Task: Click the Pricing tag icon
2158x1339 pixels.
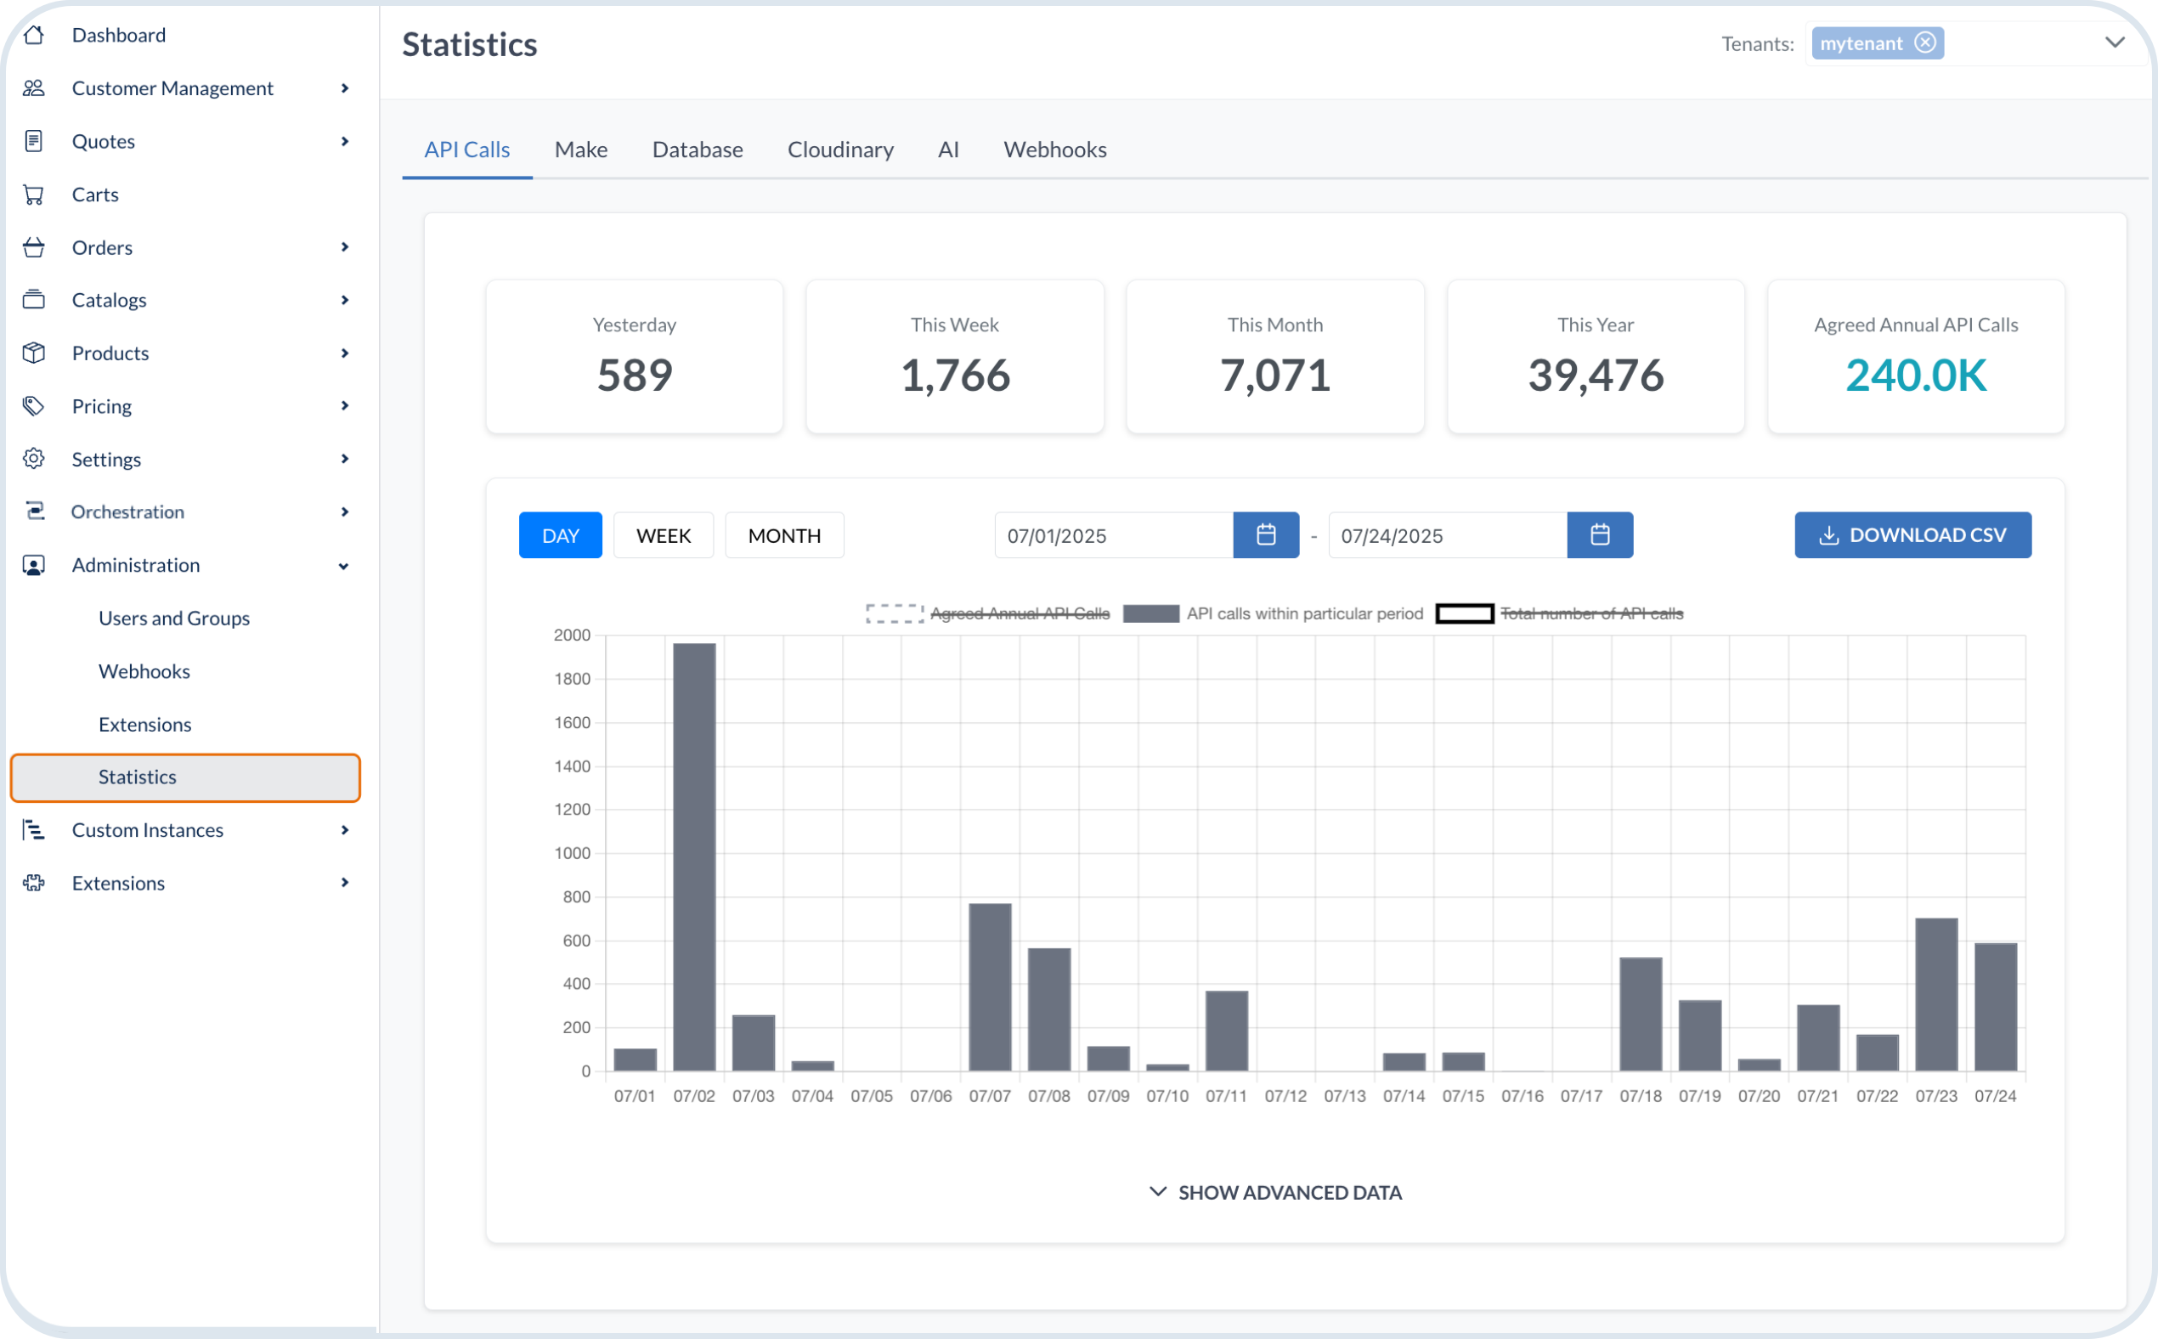Action: click(34, 406)
